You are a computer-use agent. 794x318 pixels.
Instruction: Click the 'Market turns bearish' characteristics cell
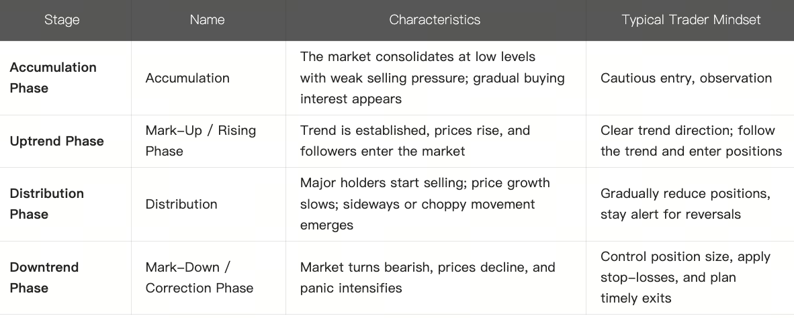pyautogui.click(x=427, y=278)
